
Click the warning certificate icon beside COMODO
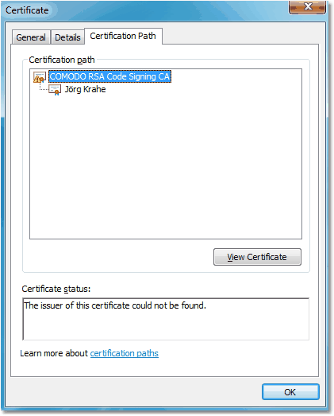point(40,77)
